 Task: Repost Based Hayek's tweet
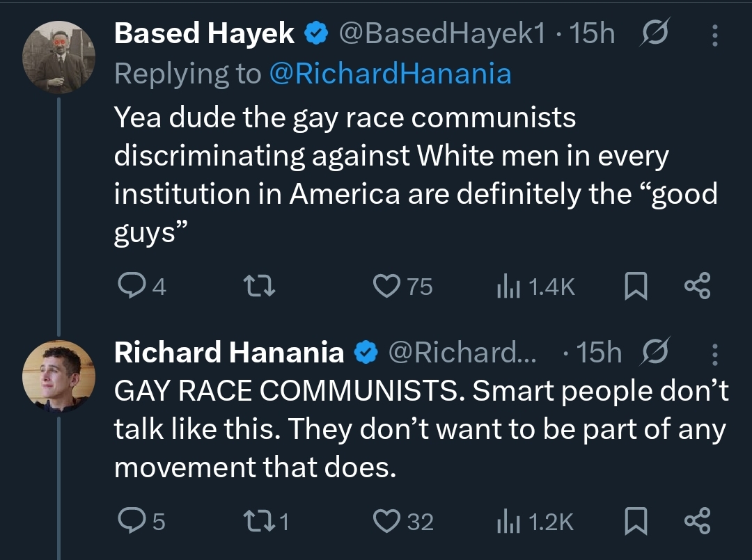click(x=263, y=286)
